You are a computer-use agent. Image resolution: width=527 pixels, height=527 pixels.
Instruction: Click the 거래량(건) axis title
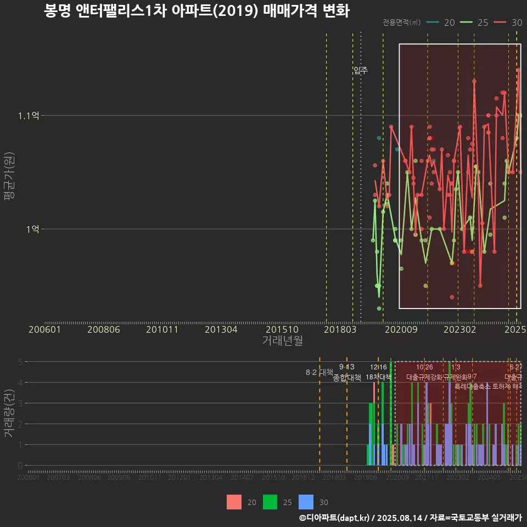tap(9, 413)
